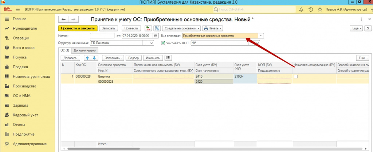Image resolution: width=373 pixels, height=152 pixels.
Task: Click Провести и закрыть button
Action: point(78,28)
